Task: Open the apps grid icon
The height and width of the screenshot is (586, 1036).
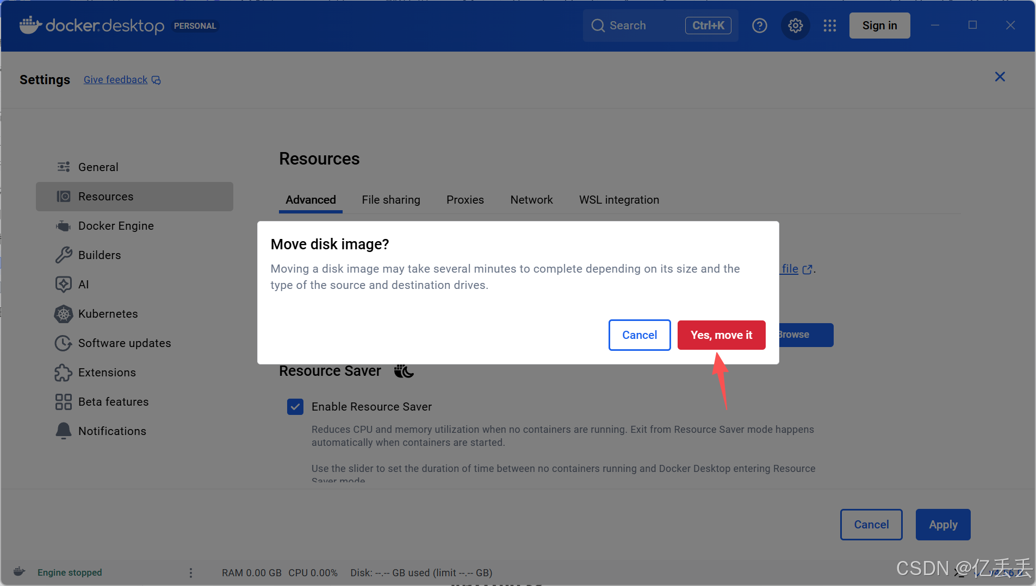Action: click(x=829, y=26)
